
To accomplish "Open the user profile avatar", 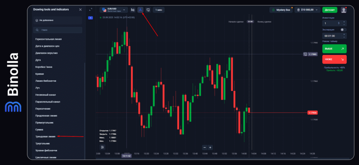I will pyautogui.click(x=344, y=10).
